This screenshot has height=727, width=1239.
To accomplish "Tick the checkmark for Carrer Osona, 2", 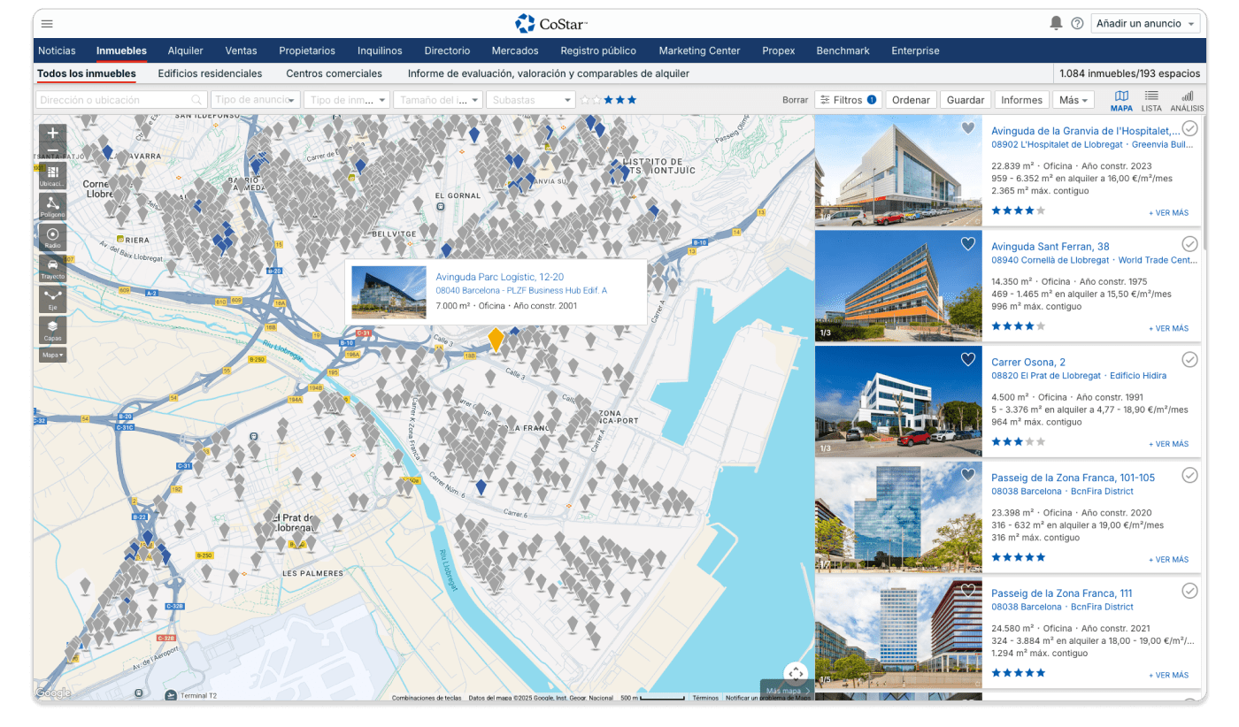I will pos(1189,360).
